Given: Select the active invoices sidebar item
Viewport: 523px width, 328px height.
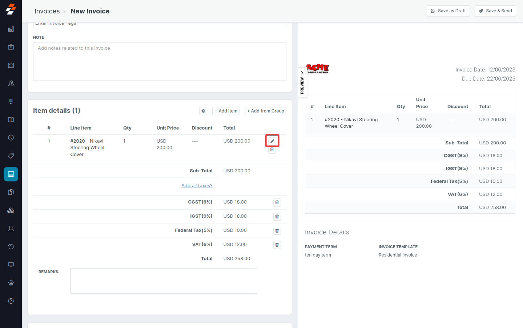Looking at the screenshot, I should tap(11, 174).
